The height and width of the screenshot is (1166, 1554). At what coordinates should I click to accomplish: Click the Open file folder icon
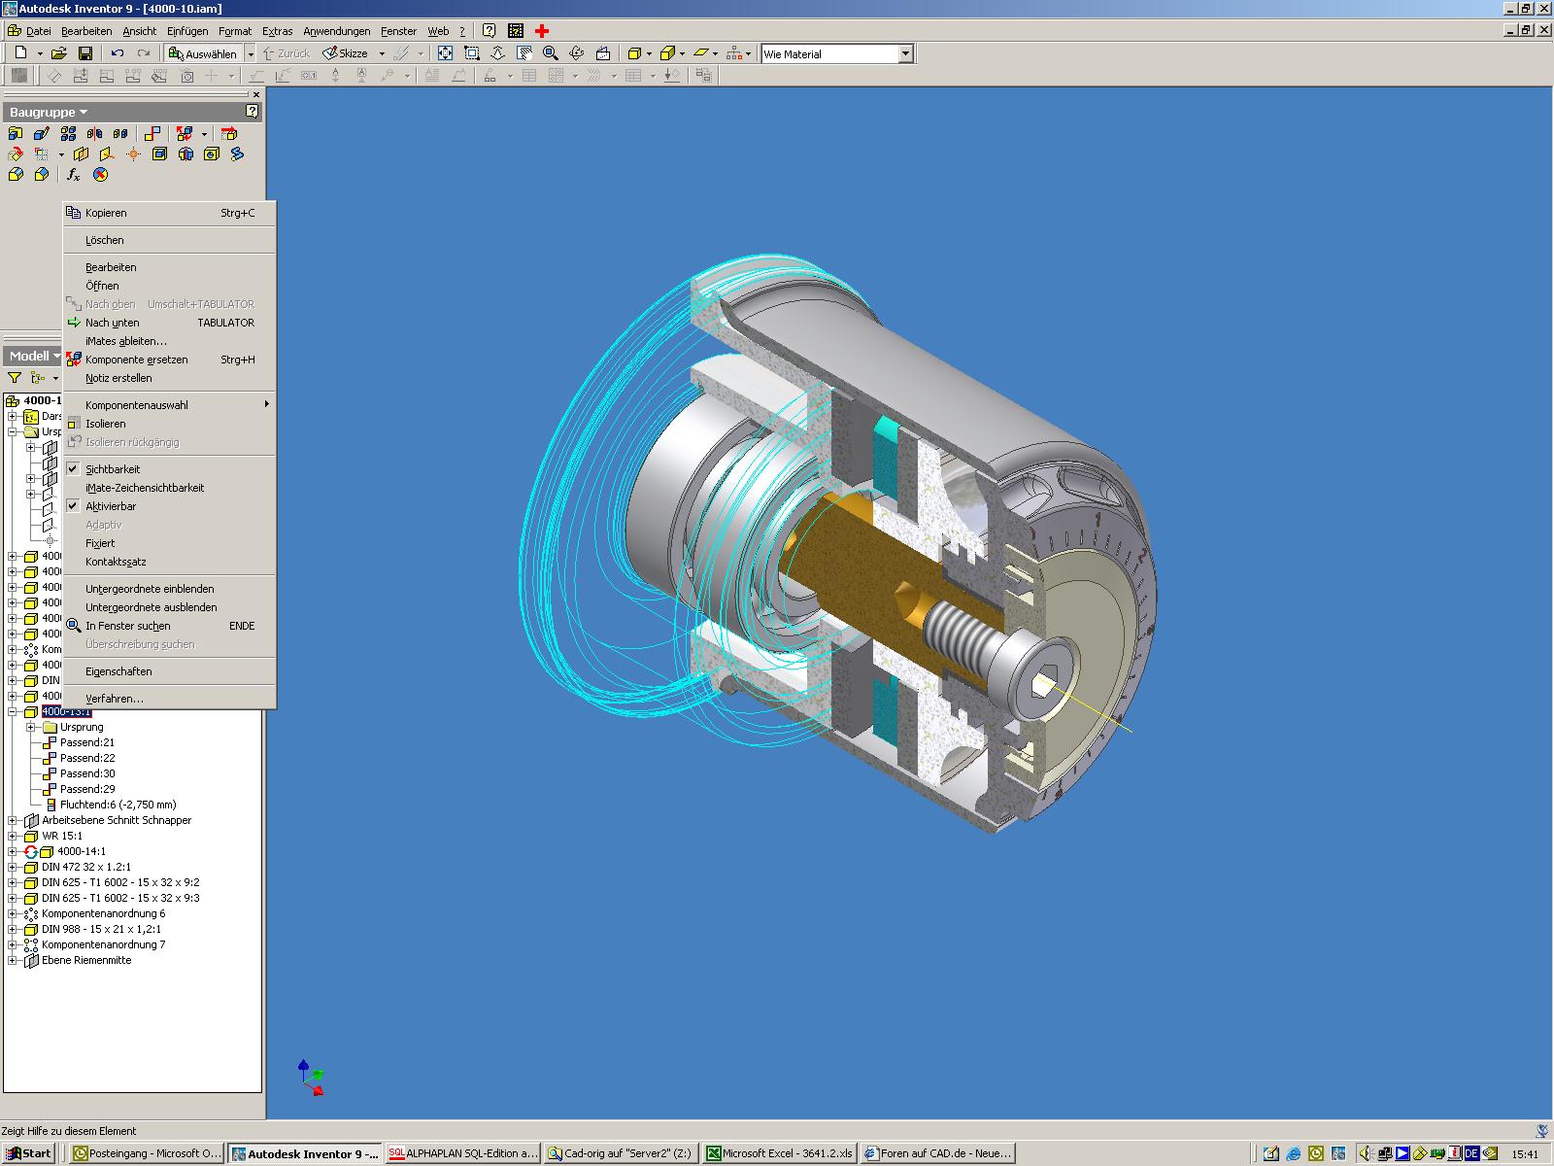(59, 53)
